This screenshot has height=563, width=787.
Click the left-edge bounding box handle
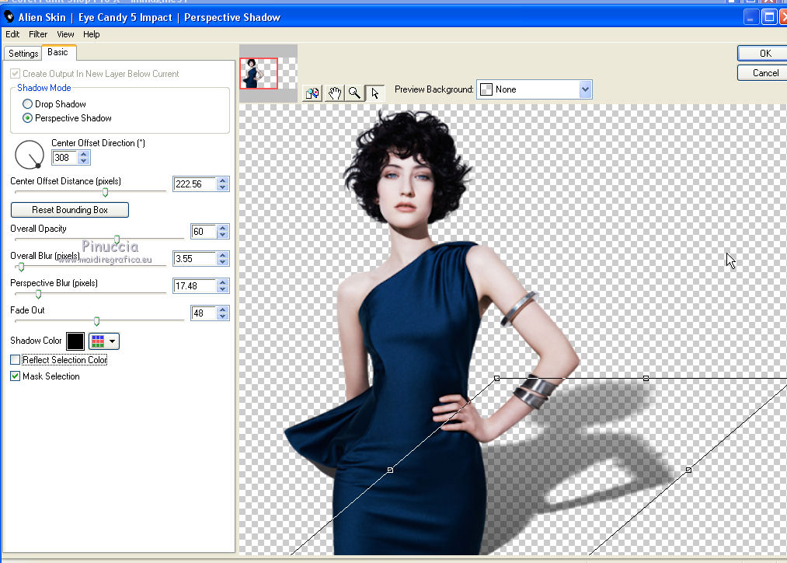391,470
